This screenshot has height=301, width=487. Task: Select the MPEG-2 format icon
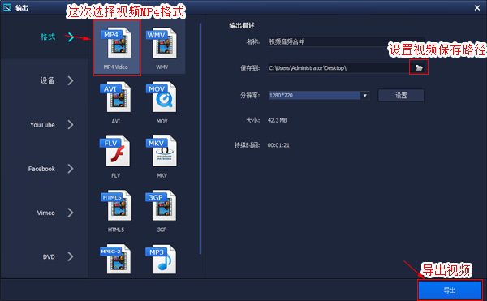click(x=116, y=259)
